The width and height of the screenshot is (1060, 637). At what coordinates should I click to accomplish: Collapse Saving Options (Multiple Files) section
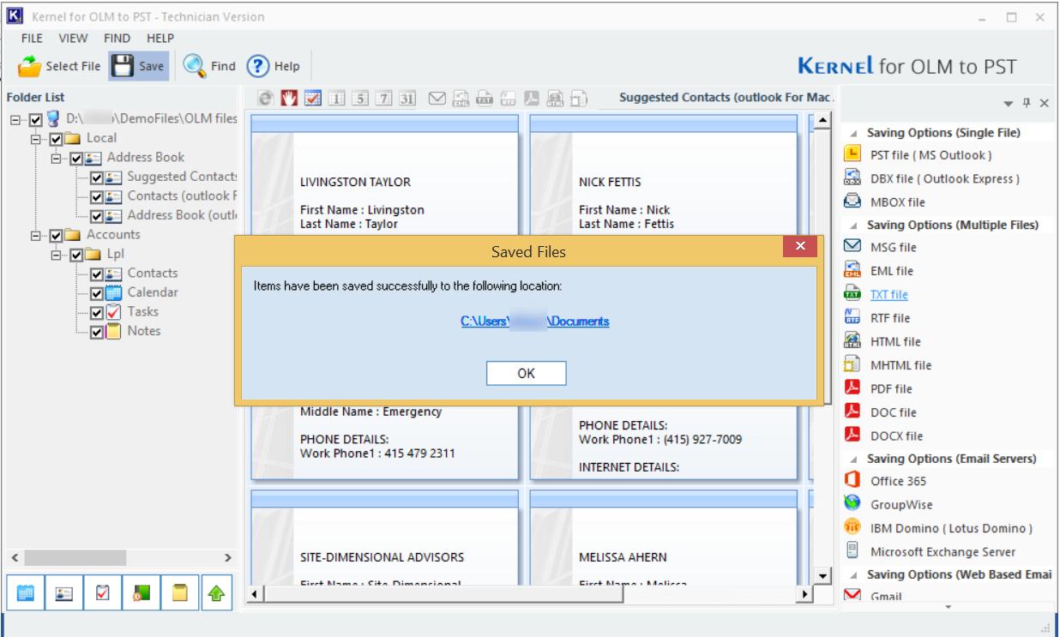point(853,225)
